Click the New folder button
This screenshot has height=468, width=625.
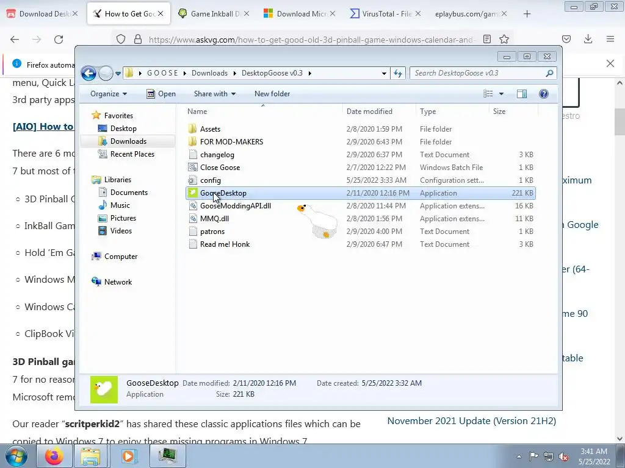pos(272,94)
